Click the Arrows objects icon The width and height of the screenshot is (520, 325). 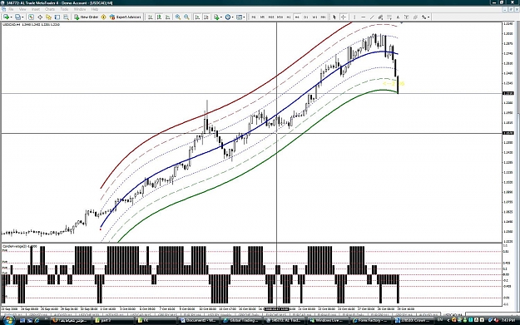pyautogui.click(x=423, y=17)
